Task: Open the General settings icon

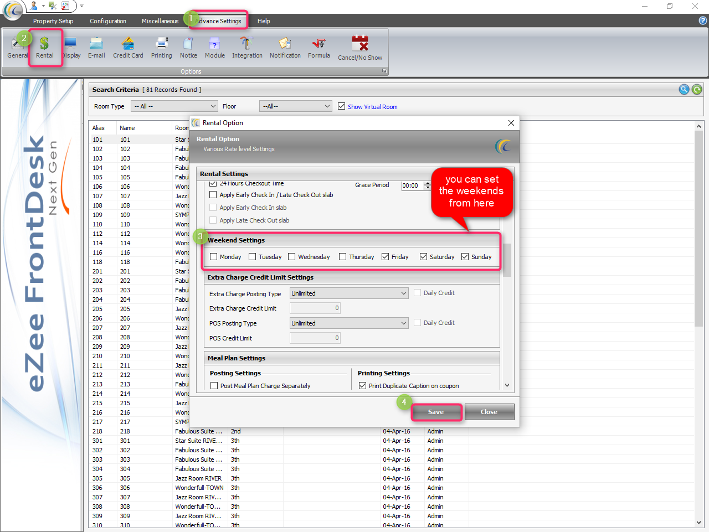Action: pyautogui.click(x=17, y=48)
